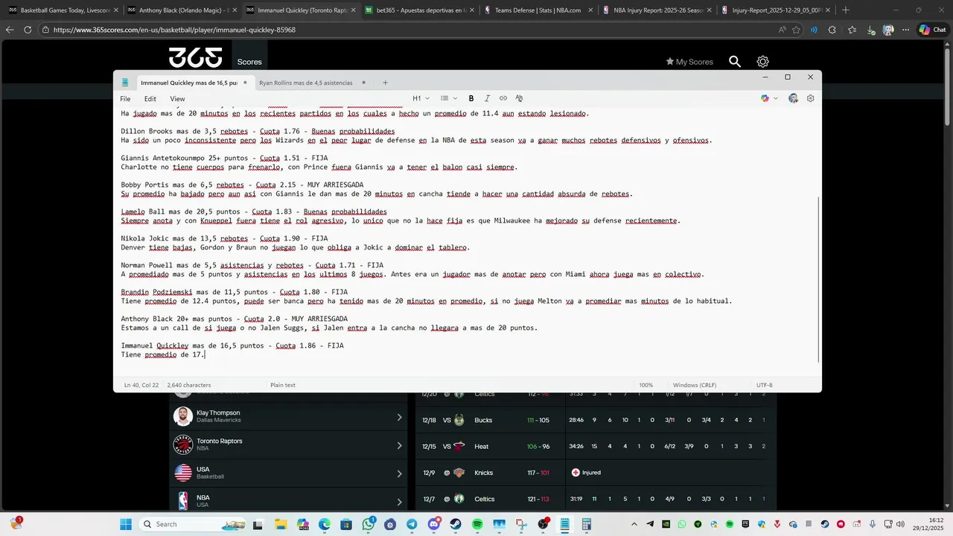
Task: Add a new Notepad tab
Action: (385, 83)
